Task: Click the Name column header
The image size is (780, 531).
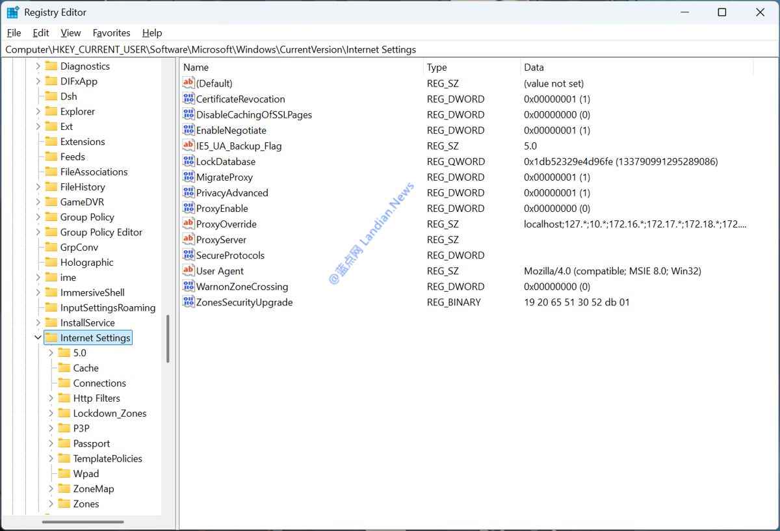Action: pyautogui.click(x=197, y=67)
